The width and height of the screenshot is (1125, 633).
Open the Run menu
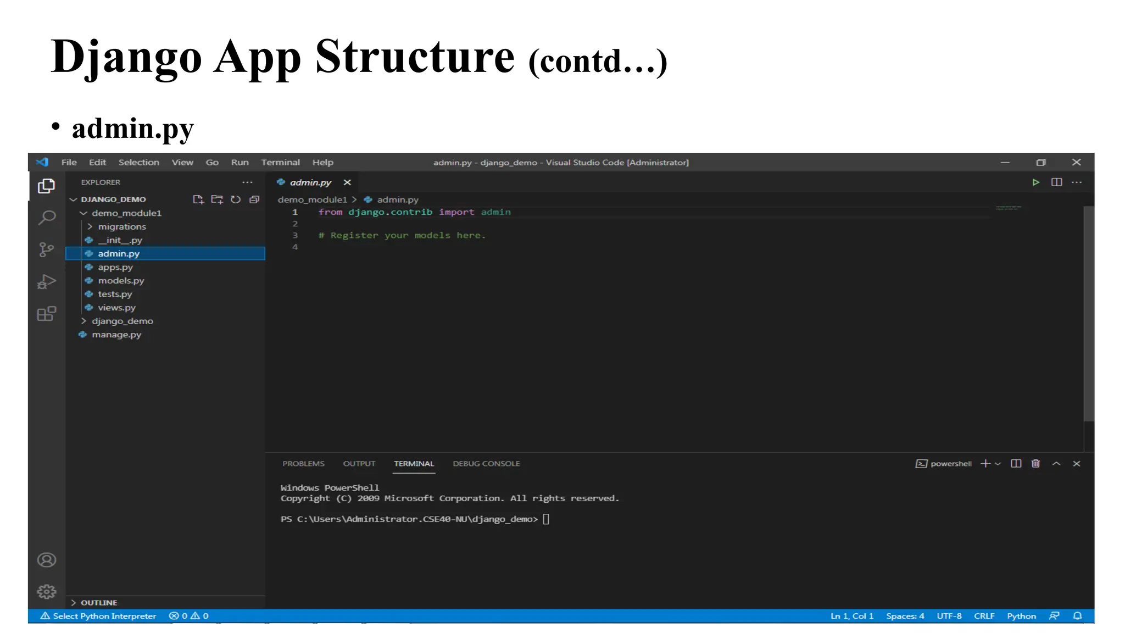click(240, 162)
